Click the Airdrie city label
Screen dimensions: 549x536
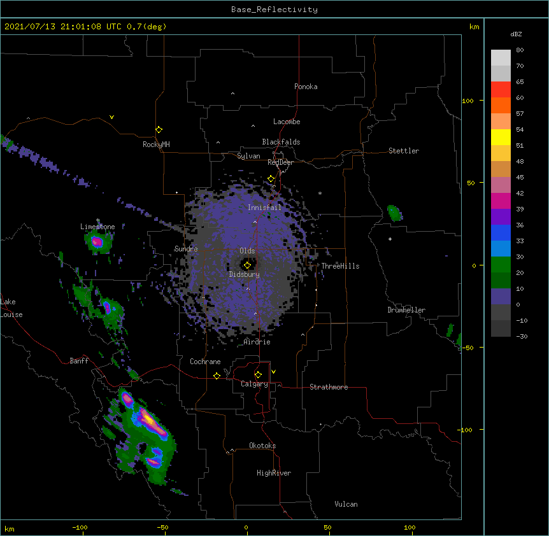pyautogui.click(x=257, y=342)
